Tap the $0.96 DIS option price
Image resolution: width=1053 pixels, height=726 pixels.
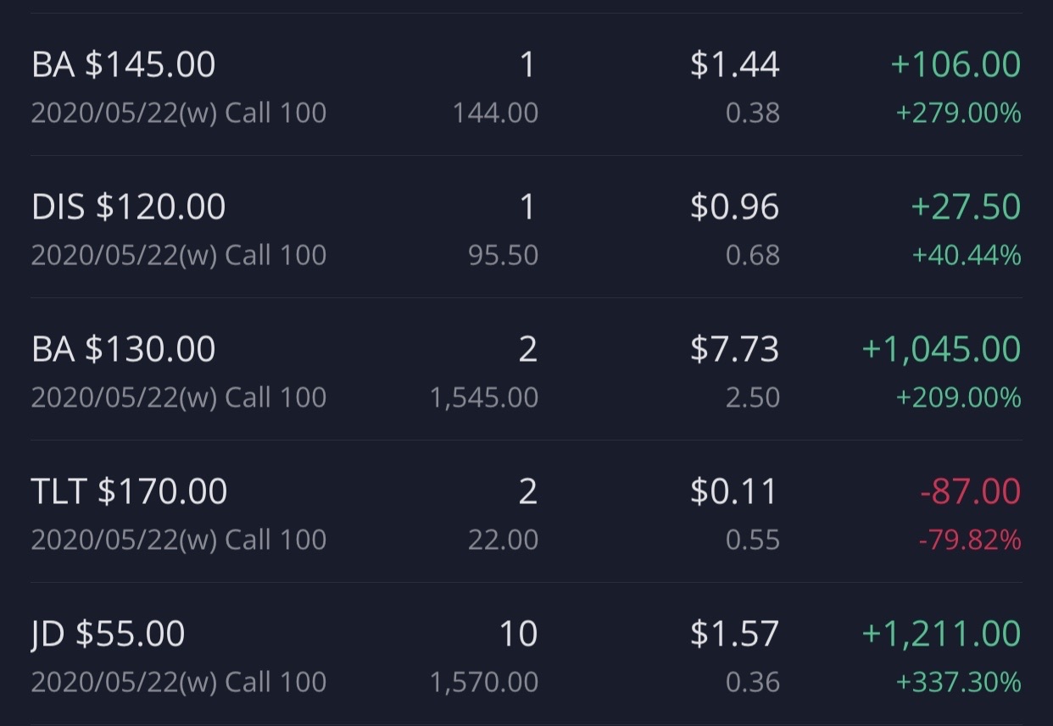[734, 207]
